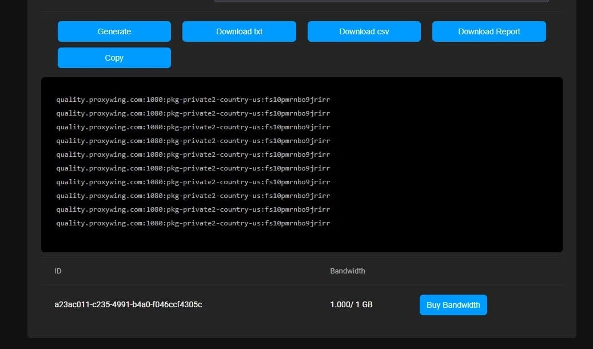This screenshot has width=593, height=349.
Task: Select the third proxy line in the list
Action: click(193, 126)
